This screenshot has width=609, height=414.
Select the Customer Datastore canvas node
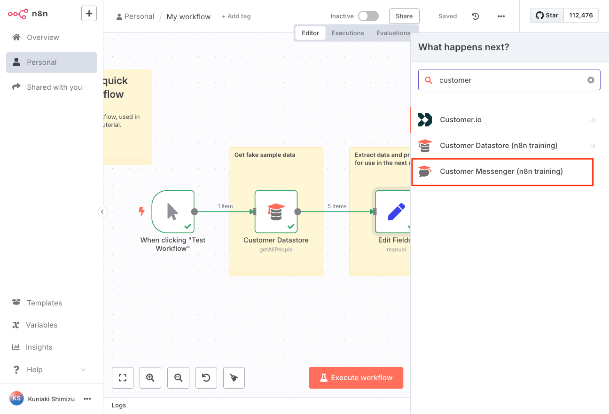[x=276, y=211]
